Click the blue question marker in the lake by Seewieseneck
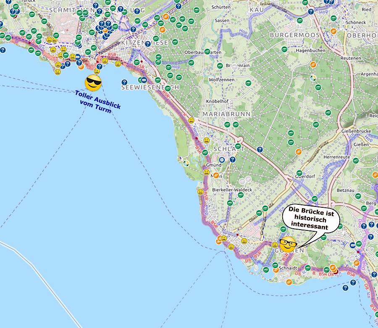 [x=124, y=82]
